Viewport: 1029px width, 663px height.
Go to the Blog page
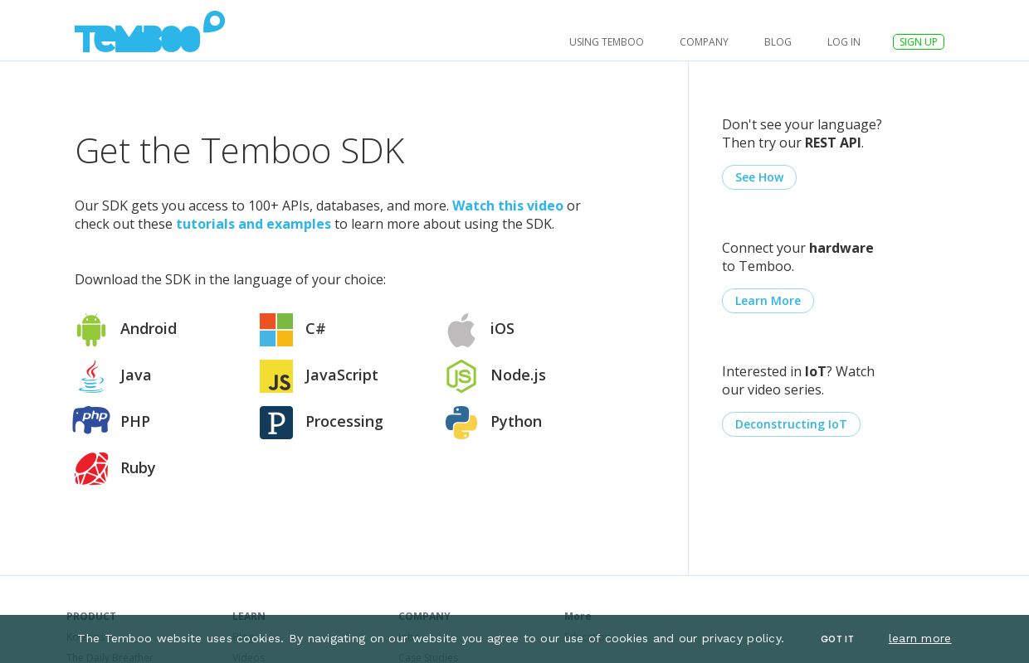[778, 41]
